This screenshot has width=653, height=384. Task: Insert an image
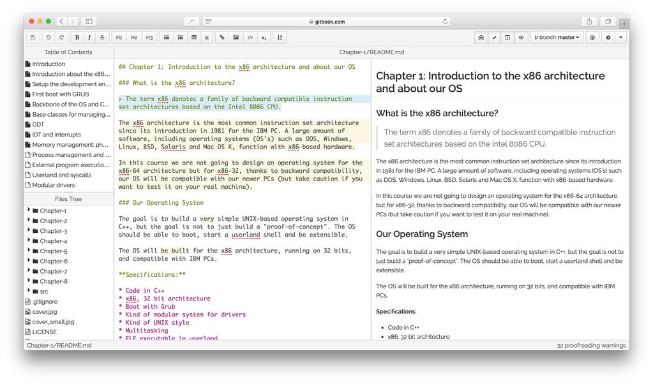(x=236, y=38)
